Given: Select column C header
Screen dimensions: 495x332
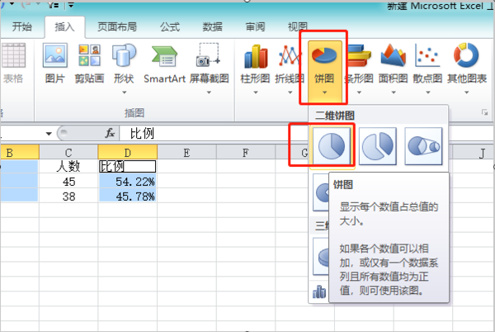Looking at the screenshot, I should 68,152.
